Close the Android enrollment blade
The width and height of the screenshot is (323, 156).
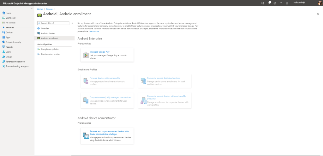pos(318,14)
